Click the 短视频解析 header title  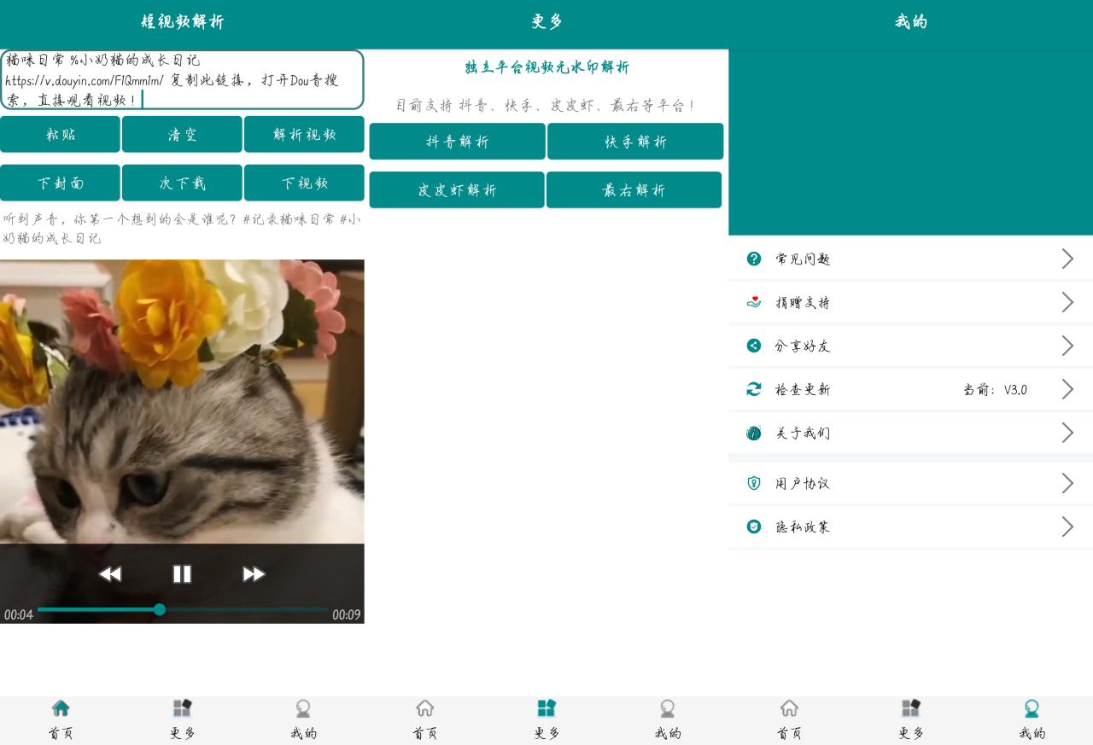point(182,22)
